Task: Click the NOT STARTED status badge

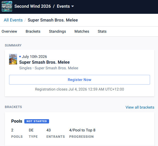Action: pyautogui.click(x=37, y=121)
